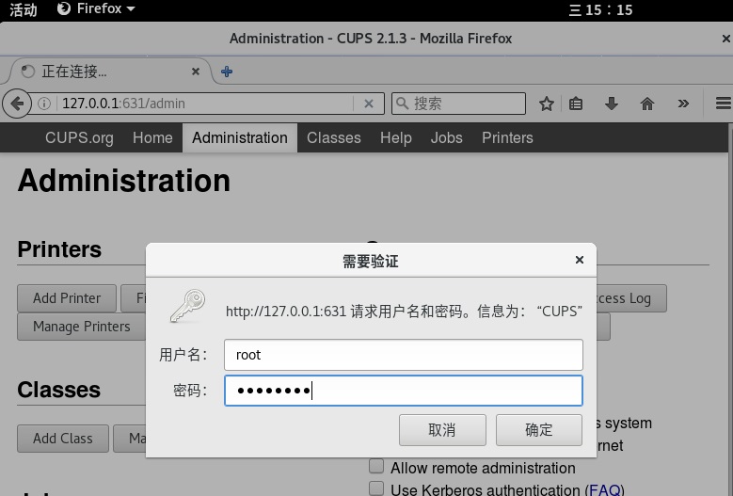Click the 正在连接 tab title
This screenshot has height=496, width=733.
coord(74,72)
